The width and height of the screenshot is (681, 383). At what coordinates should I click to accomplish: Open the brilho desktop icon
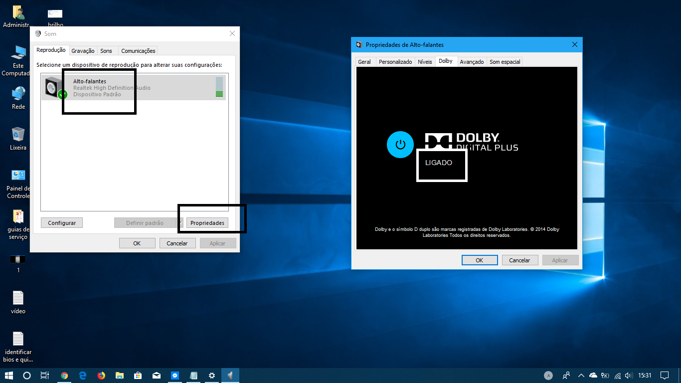55,13
